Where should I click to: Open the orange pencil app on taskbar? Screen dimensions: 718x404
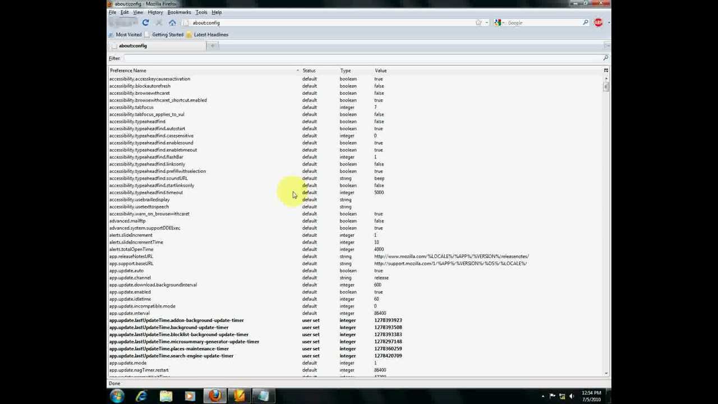(240, 397)
